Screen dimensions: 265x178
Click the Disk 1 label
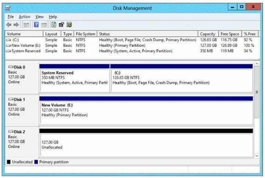(x=20, y=99)
